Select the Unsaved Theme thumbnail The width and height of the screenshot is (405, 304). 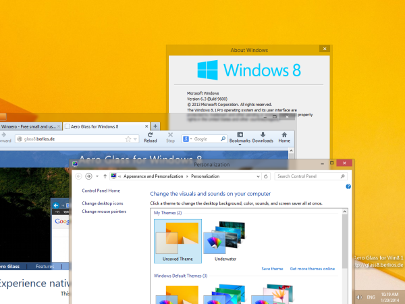pos(178,241)
